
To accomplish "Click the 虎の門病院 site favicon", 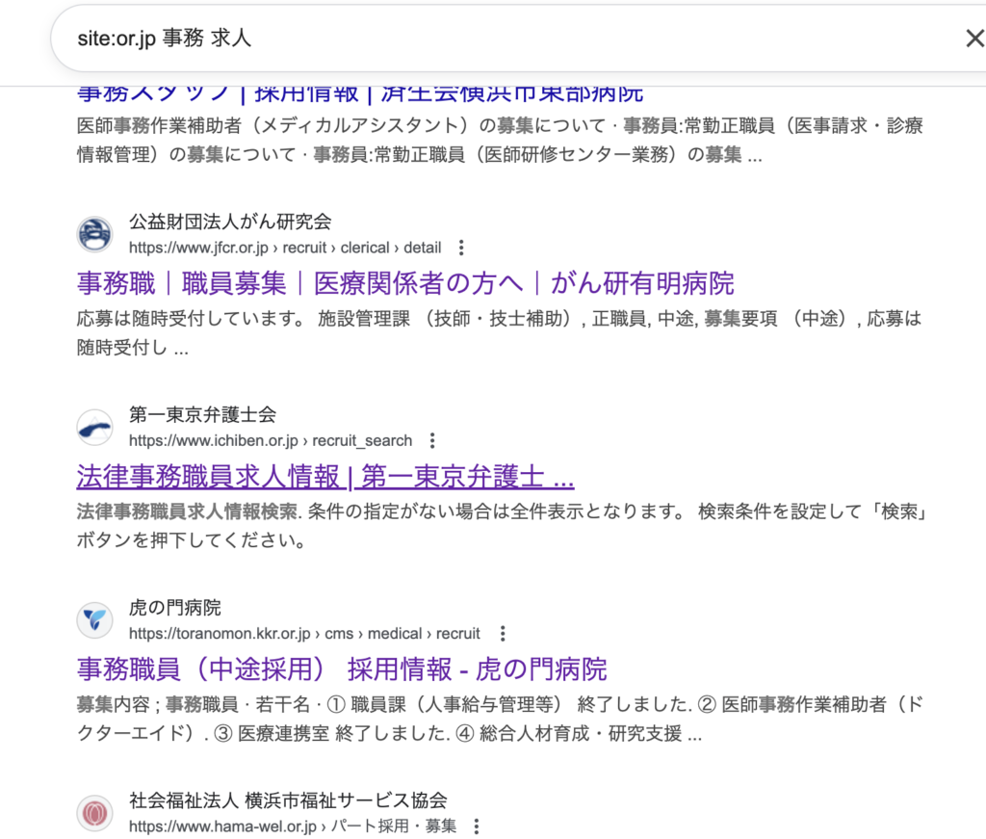I will tap(94, 620).
